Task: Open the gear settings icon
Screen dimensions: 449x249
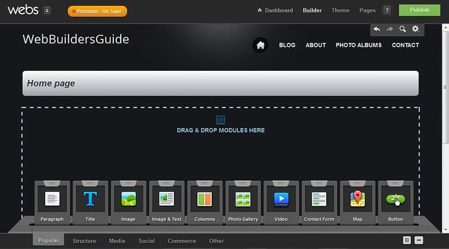Action: click(x=415, y=29)
